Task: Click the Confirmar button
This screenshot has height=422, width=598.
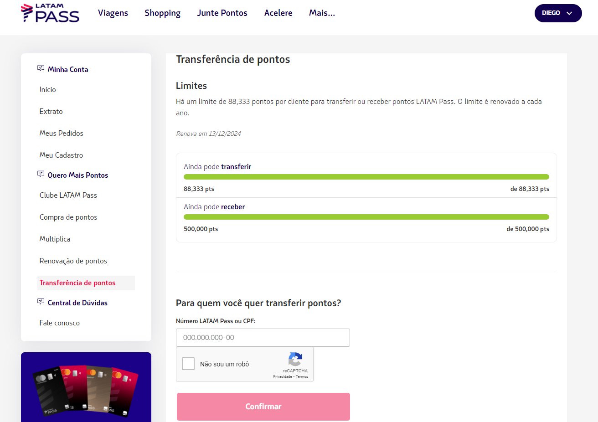Action: (x=263, y=407)
